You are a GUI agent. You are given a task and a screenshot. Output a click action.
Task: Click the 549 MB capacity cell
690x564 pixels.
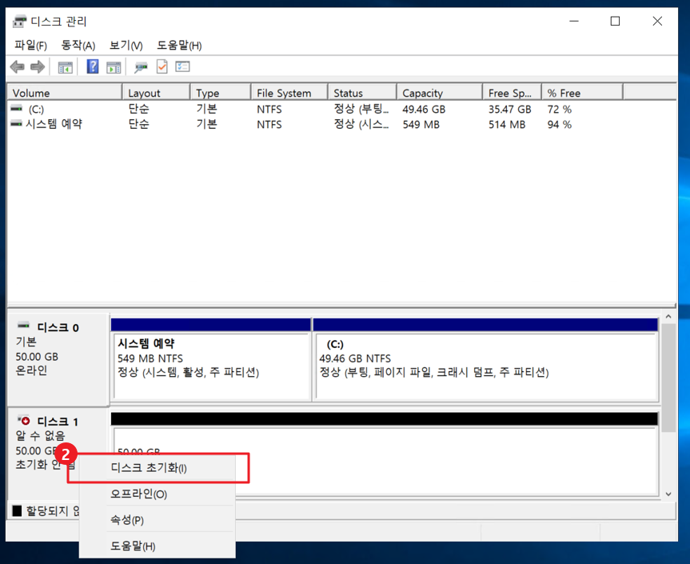click(421, 125)
